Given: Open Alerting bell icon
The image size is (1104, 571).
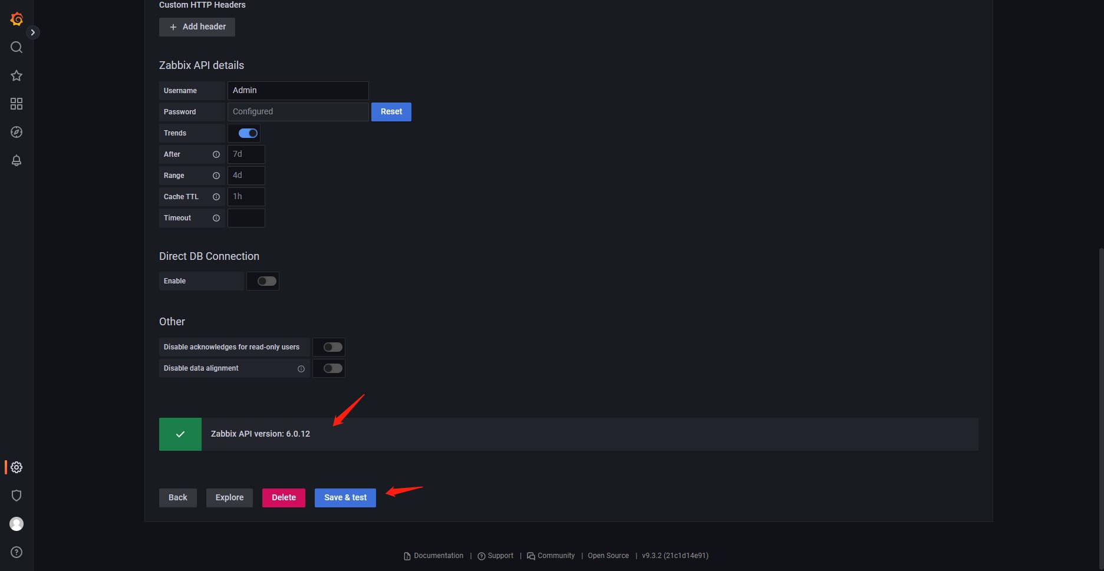Looking at the screenshot, I should pyautogui.click(x=17, y=160).
